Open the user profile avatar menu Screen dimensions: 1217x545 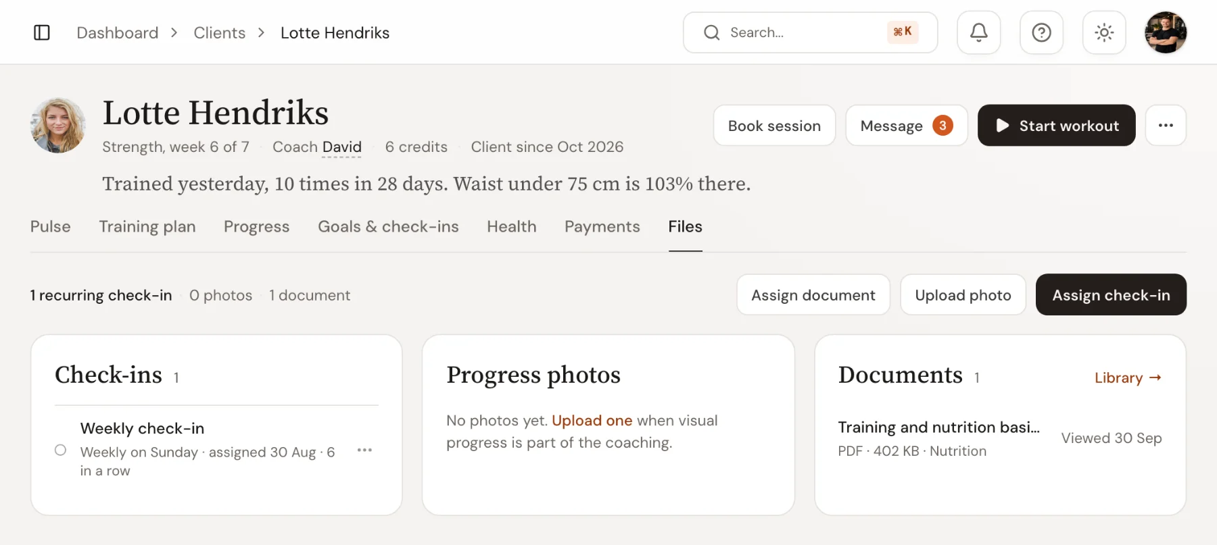click(1166, 32)
